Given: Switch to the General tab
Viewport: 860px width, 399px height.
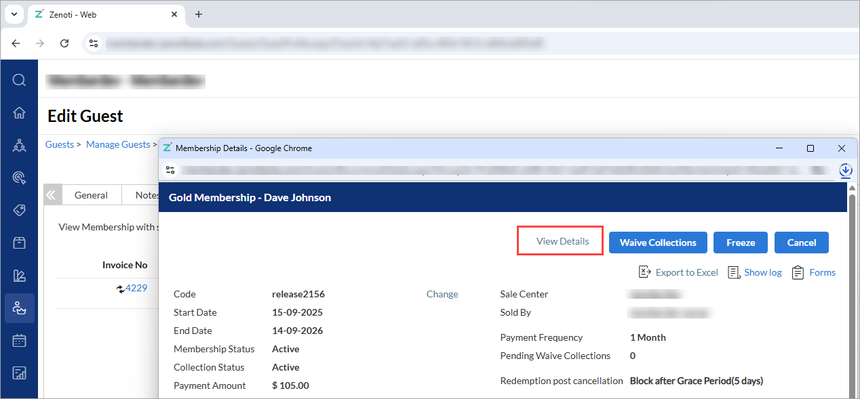Looking at the screenshot, I should click(91, 195).
